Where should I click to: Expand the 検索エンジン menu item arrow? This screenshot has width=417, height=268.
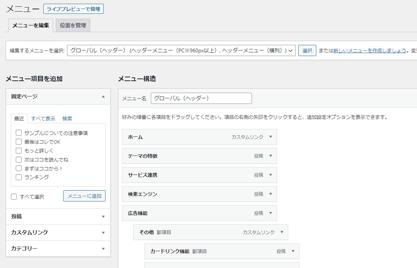tap(271, 194)
